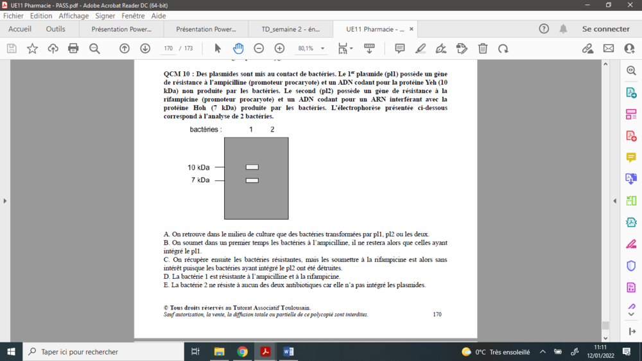The image size is (642, 361).
Task: Switch to the Accueil tab
Action: coord(20,29)
